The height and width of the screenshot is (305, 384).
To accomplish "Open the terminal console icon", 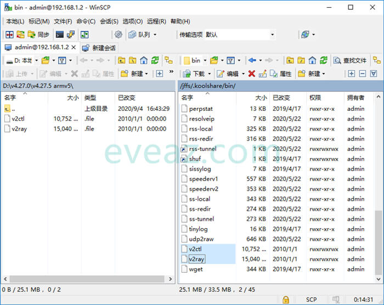I will pos(59,35).
